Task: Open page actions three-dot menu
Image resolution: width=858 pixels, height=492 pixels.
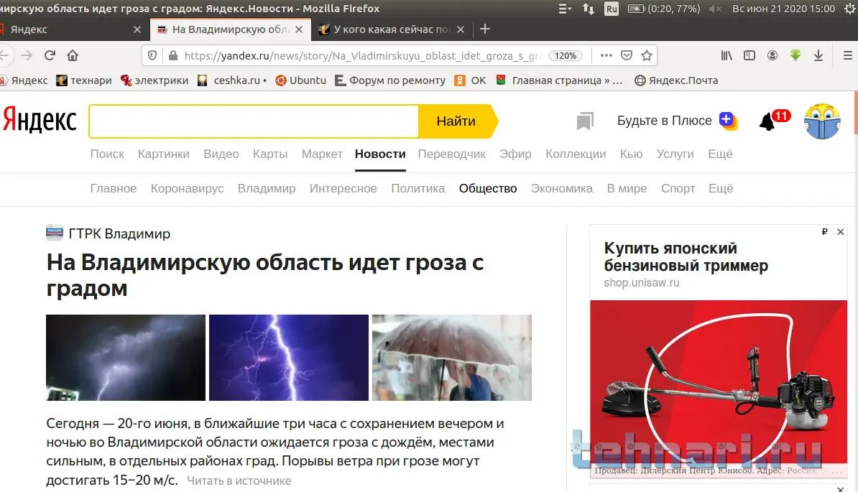Action: point(606,55)
